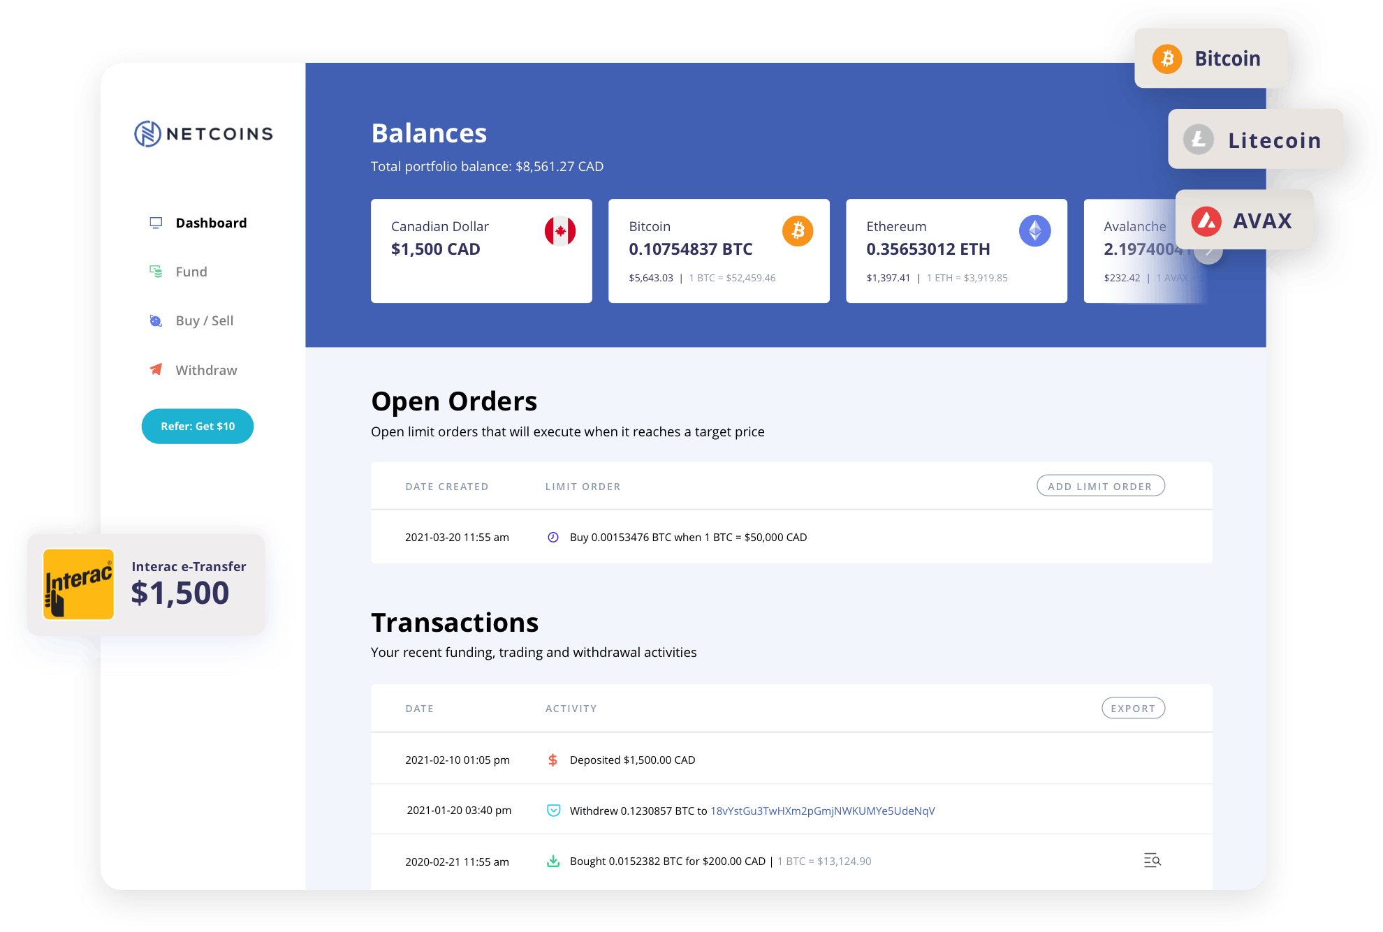This screenshot has width=1383, height=932.
Task: Click the green download icon on the Bought row
Action: tap(553, 861)
